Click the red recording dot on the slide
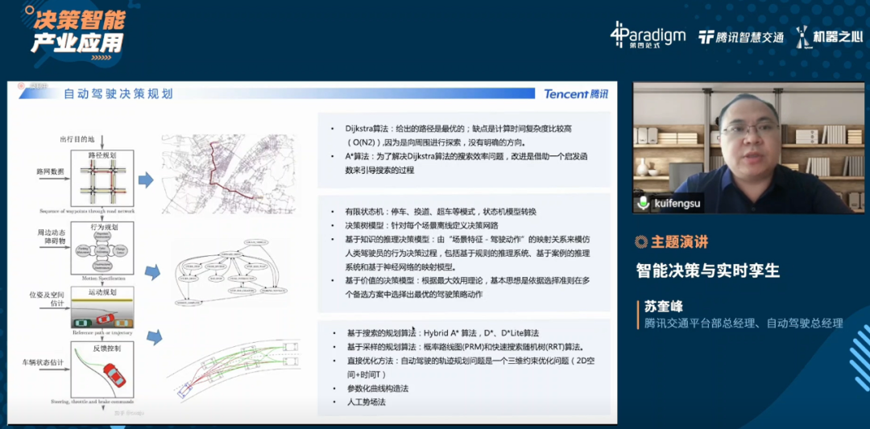Viewport: 870px width, 429px height. pyautogui.click(x=22, y=85)
